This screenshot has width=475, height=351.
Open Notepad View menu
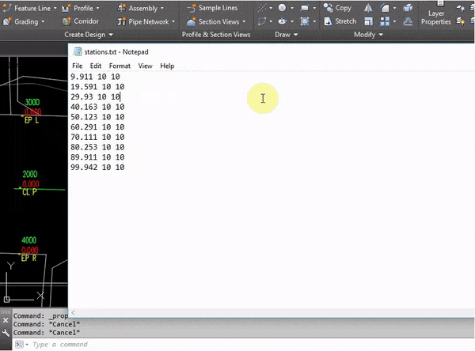click(145, 66)
